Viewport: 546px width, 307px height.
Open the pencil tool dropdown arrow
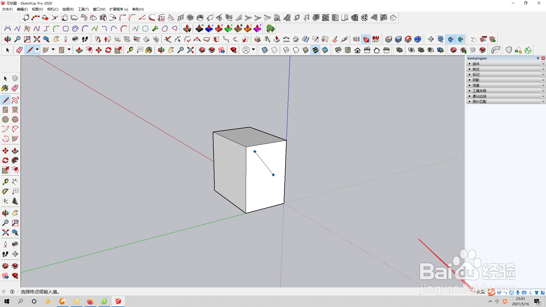click(x=37, y=50)
